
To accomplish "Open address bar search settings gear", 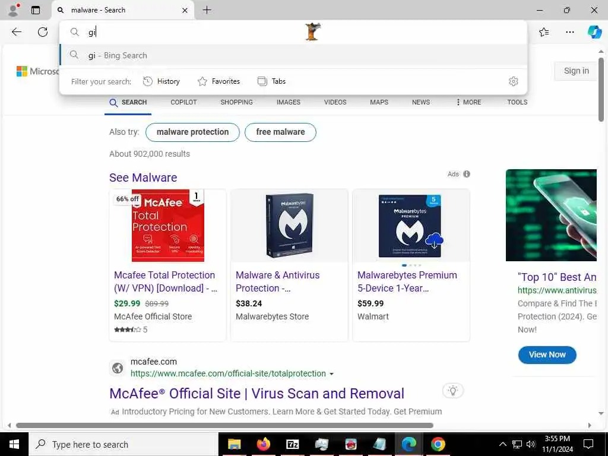I will [514, 81].
